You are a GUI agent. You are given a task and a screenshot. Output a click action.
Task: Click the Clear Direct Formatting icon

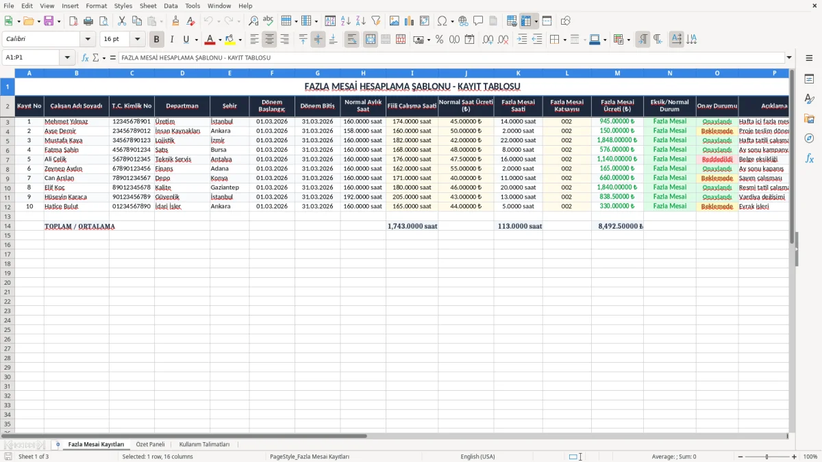[x=191, y=21]
